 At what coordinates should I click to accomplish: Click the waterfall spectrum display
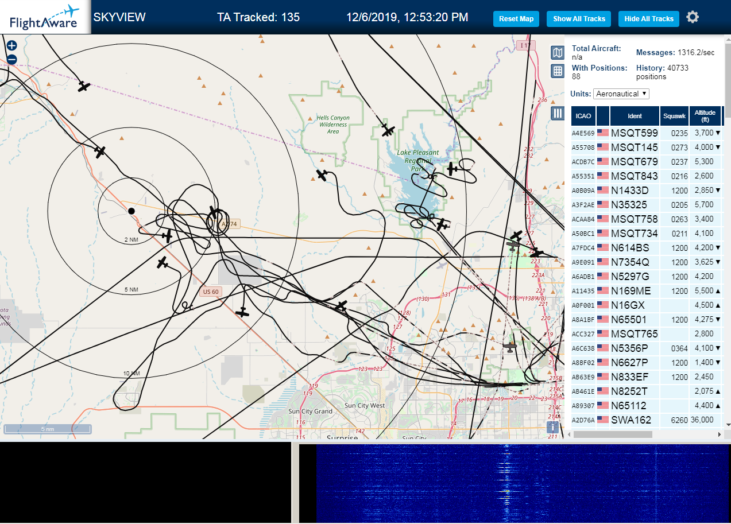[515, 482]
